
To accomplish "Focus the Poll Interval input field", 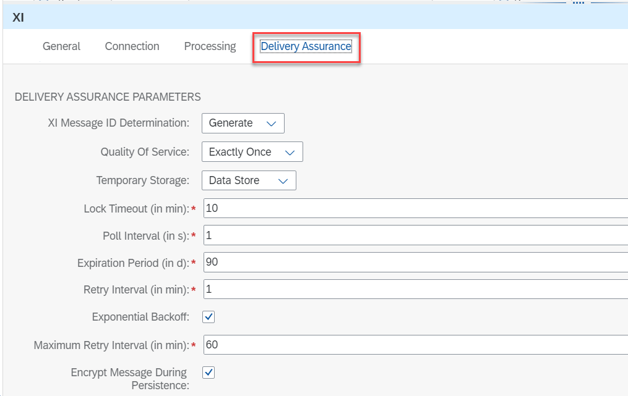I will coord(415,235).
